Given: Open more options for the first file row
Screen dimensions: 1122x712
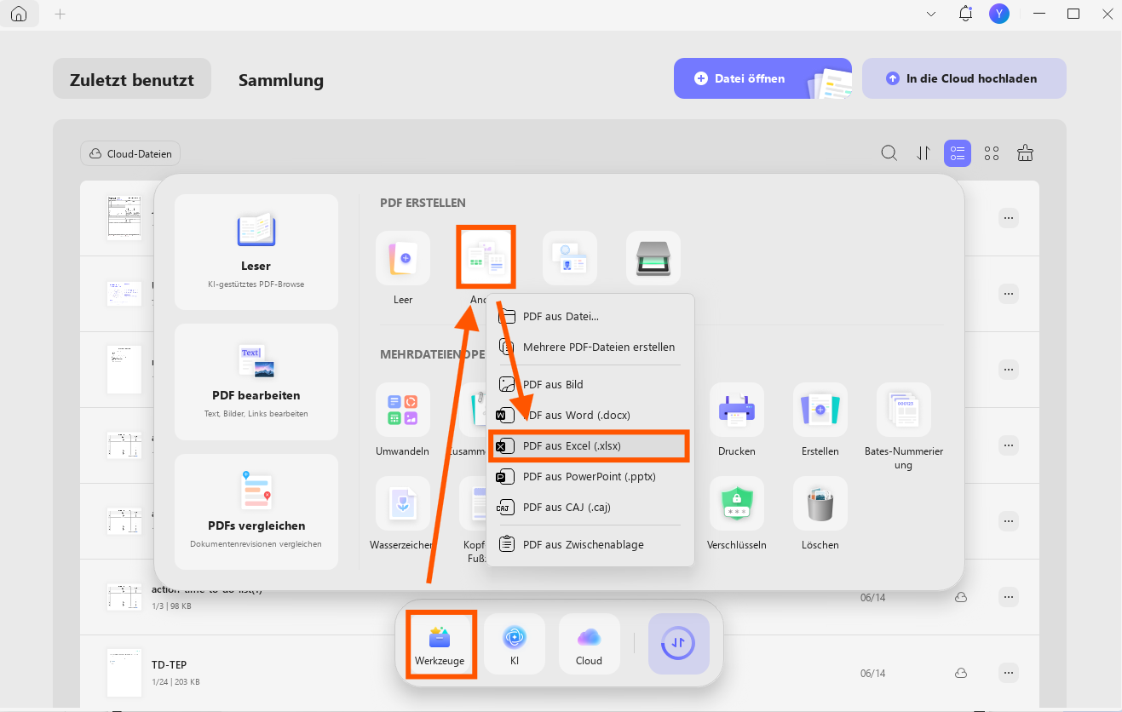Looking at the screenshot, I should pyautogui.click(x=1009, y=218).
